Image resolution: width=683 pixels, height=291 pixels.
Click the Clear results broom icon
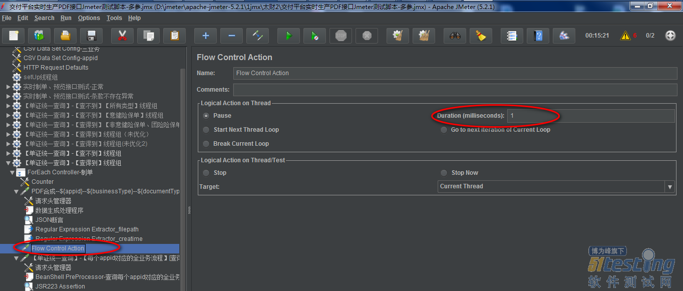click(x=398, y=36)
